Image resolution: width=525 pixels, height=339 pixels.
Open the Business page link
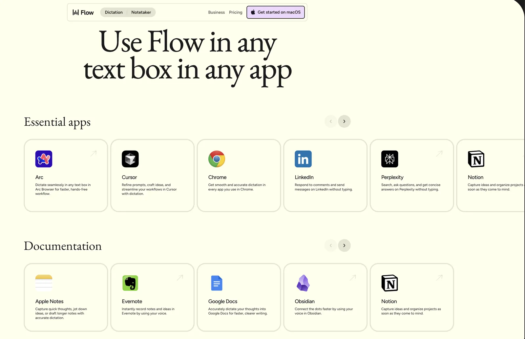217,12
